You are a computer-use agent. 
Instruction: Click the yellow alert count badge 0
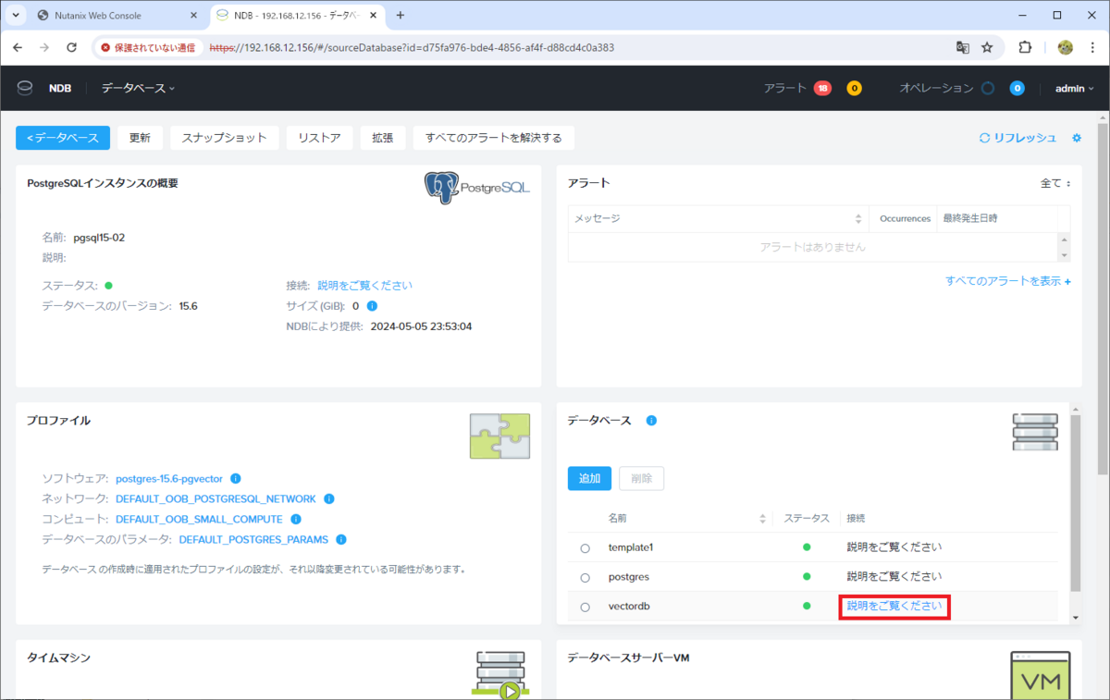coord(855,88)
